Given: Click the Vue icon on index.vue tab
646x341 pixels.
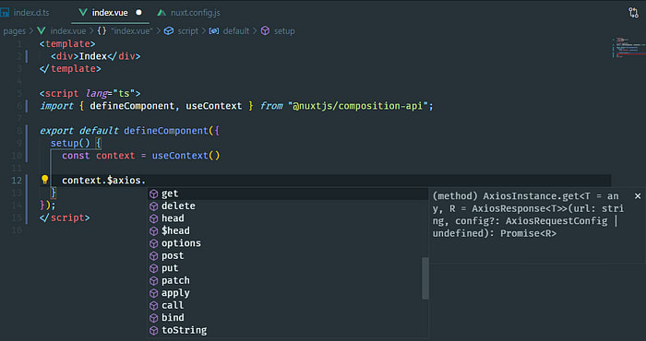Looking at the screenshot, I should 83,12.
